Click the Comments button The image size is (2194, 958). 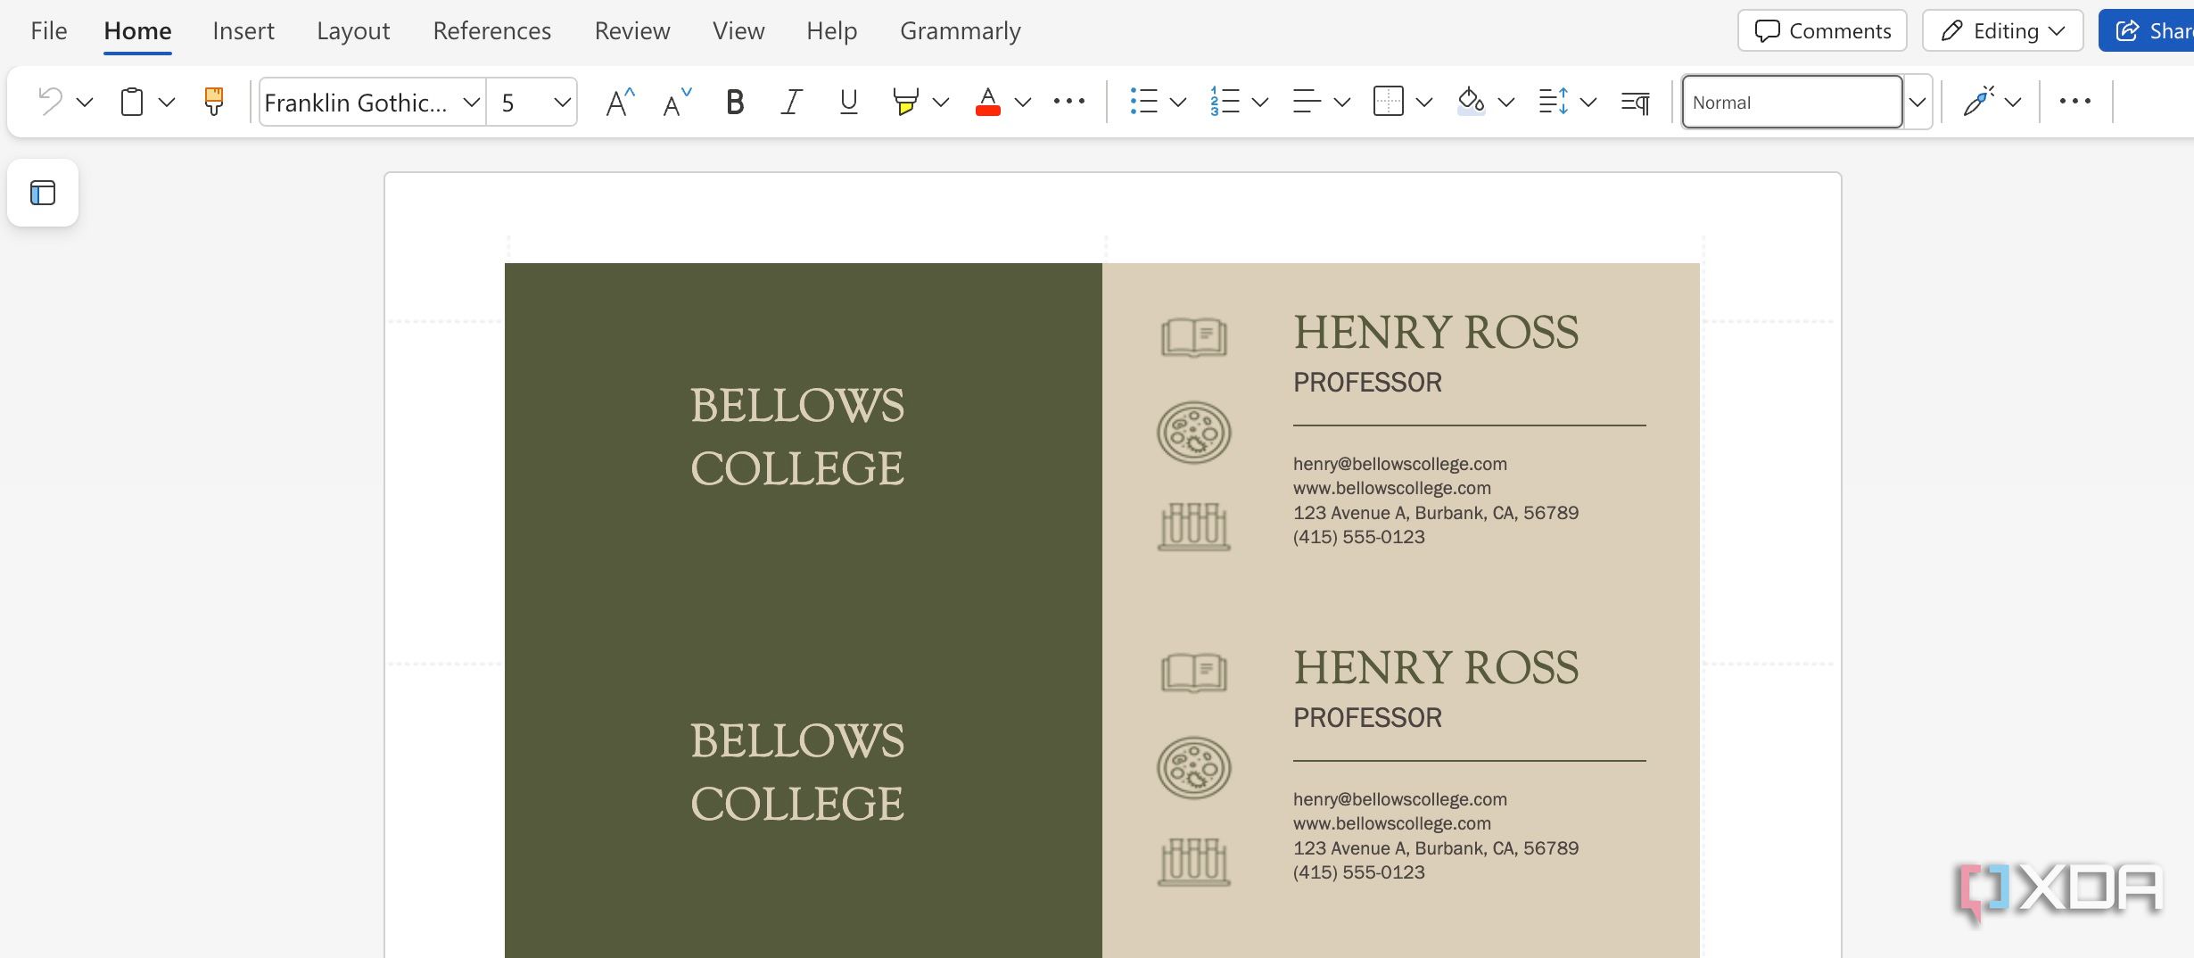coord(1821,29)
